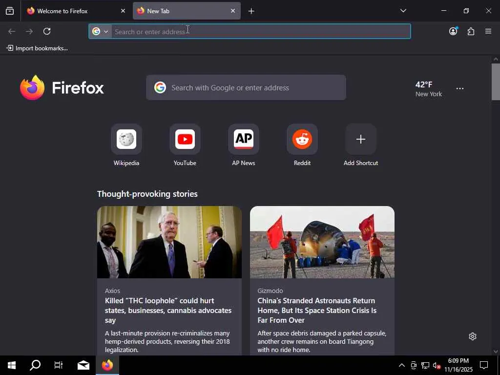Open the Axios THC loophole story headline

pyautogui.click(x=168, y=310)
